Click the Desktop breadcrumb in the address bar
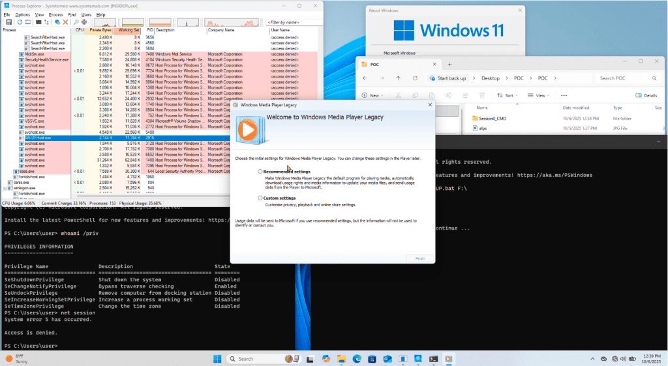The height and width of the screenshot is (366, 668). pyautogui.click(x=491, y=78)
